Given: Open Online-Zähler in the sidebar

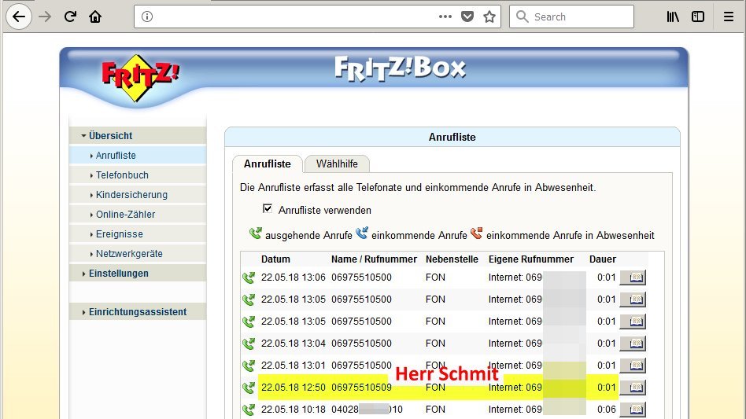Looking at the screenshot, I should [x=138, y=215].
